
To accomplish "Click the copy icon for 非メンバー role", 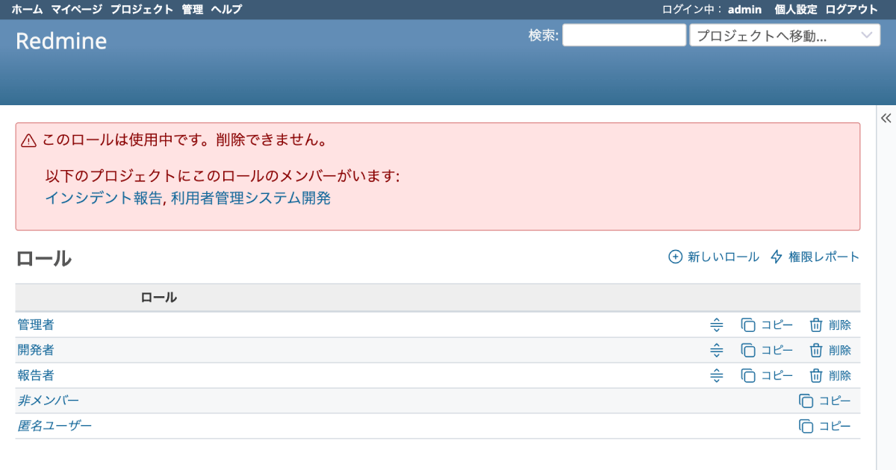I will 806,401.
